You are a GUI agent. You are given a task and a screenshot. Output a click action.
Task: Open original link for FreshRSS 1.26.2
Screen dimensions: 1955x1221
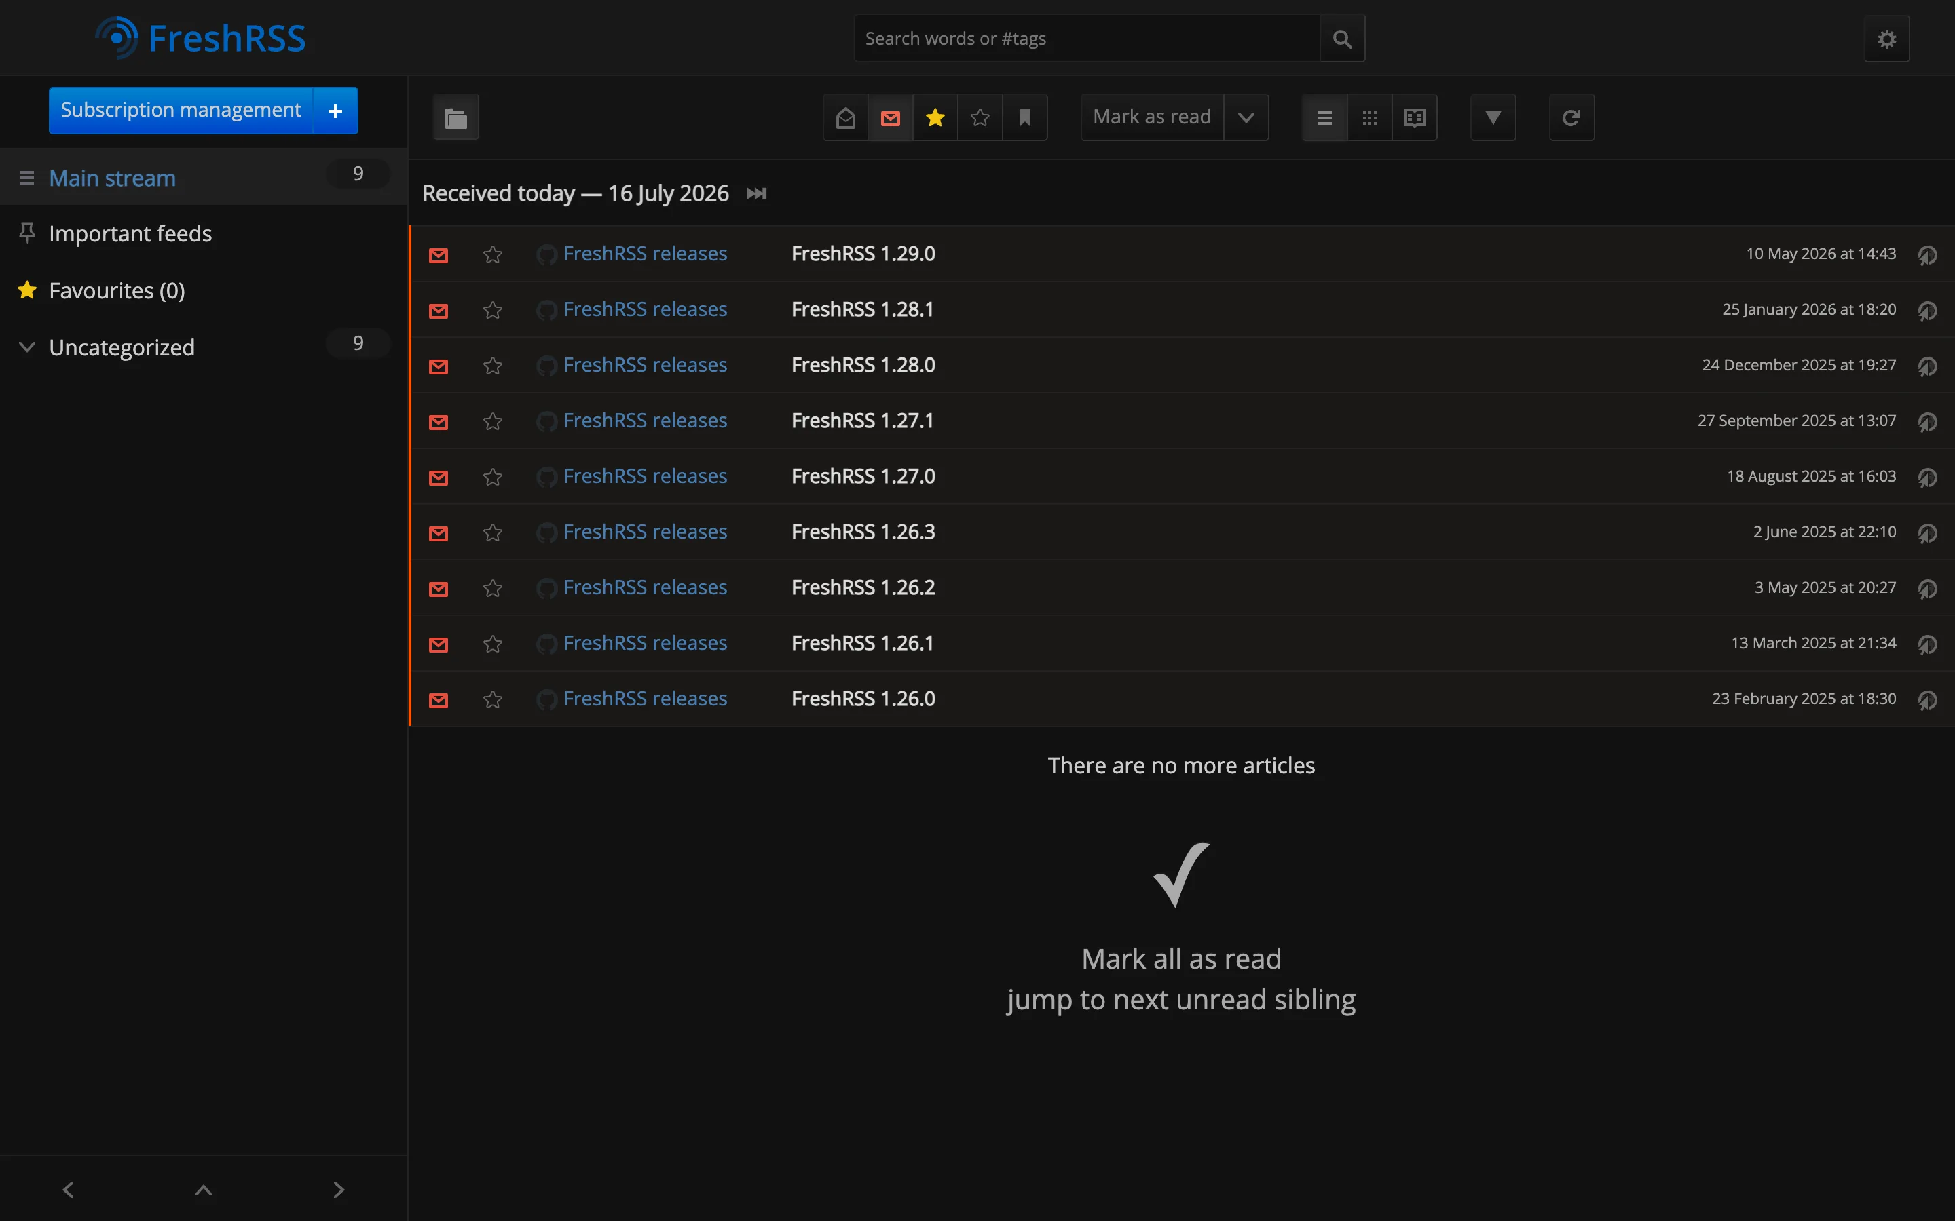point(1928,589)
